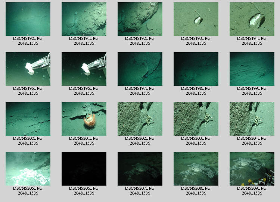Click the DSCN5202.JPG thumbnail
The image size is (280, 202).
pos(140,119)
